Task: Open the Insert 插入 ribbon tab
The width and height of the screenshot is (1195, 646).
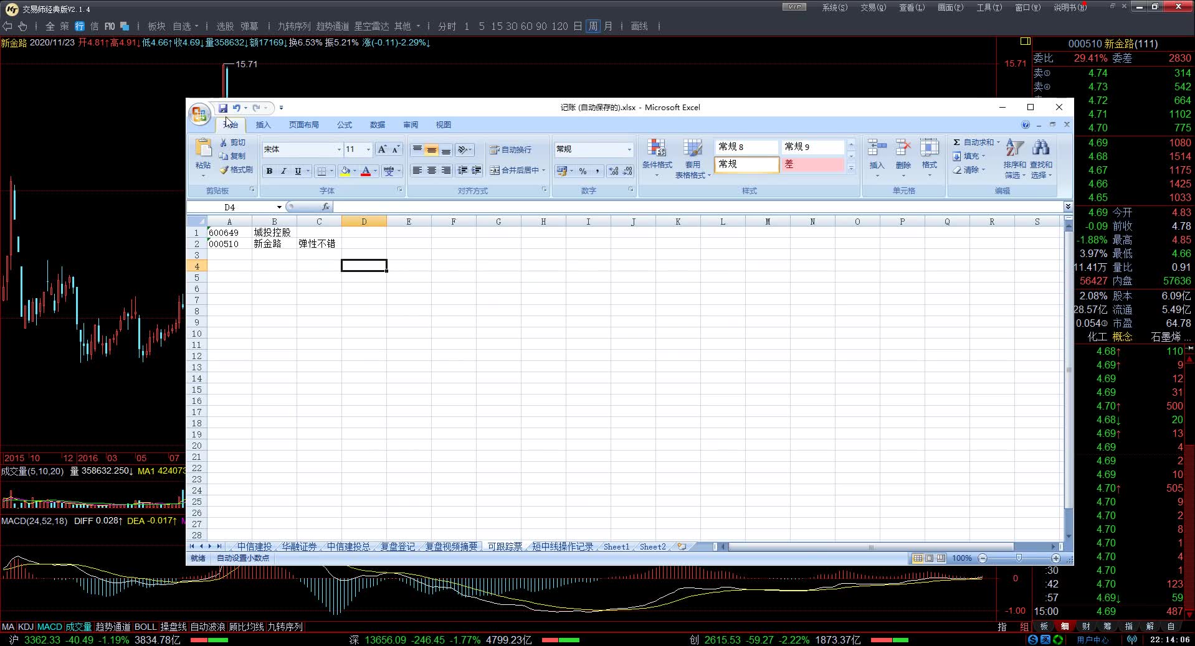Action: coord(263,125)
